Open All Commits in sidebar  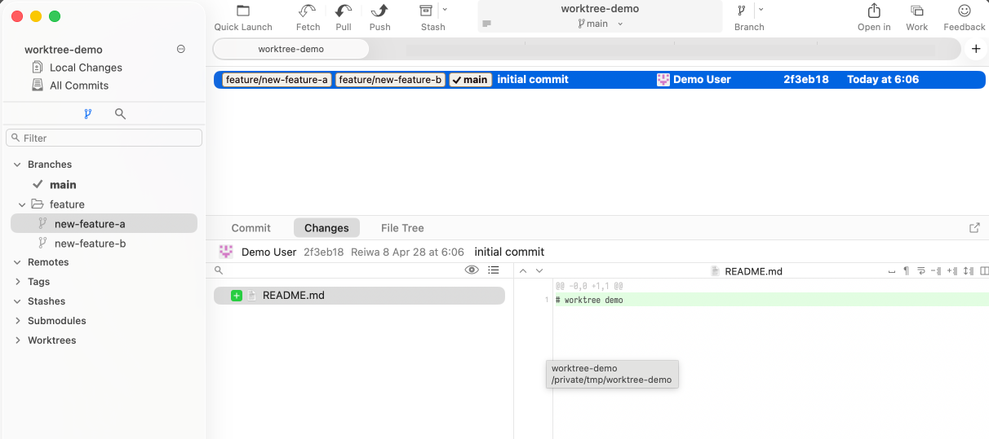[79, 86]
